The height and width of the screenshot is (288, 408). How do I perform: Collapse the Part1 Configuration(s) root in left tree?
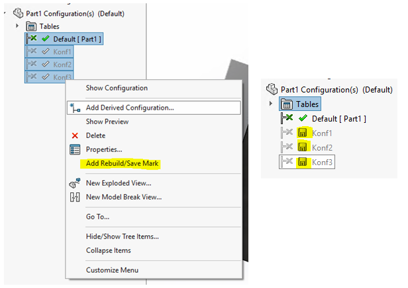click(5, 13)
